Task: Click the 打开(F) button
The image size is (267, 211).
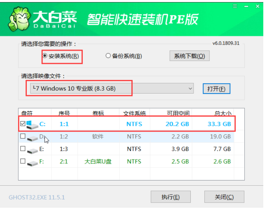Action: pos(216,89)
